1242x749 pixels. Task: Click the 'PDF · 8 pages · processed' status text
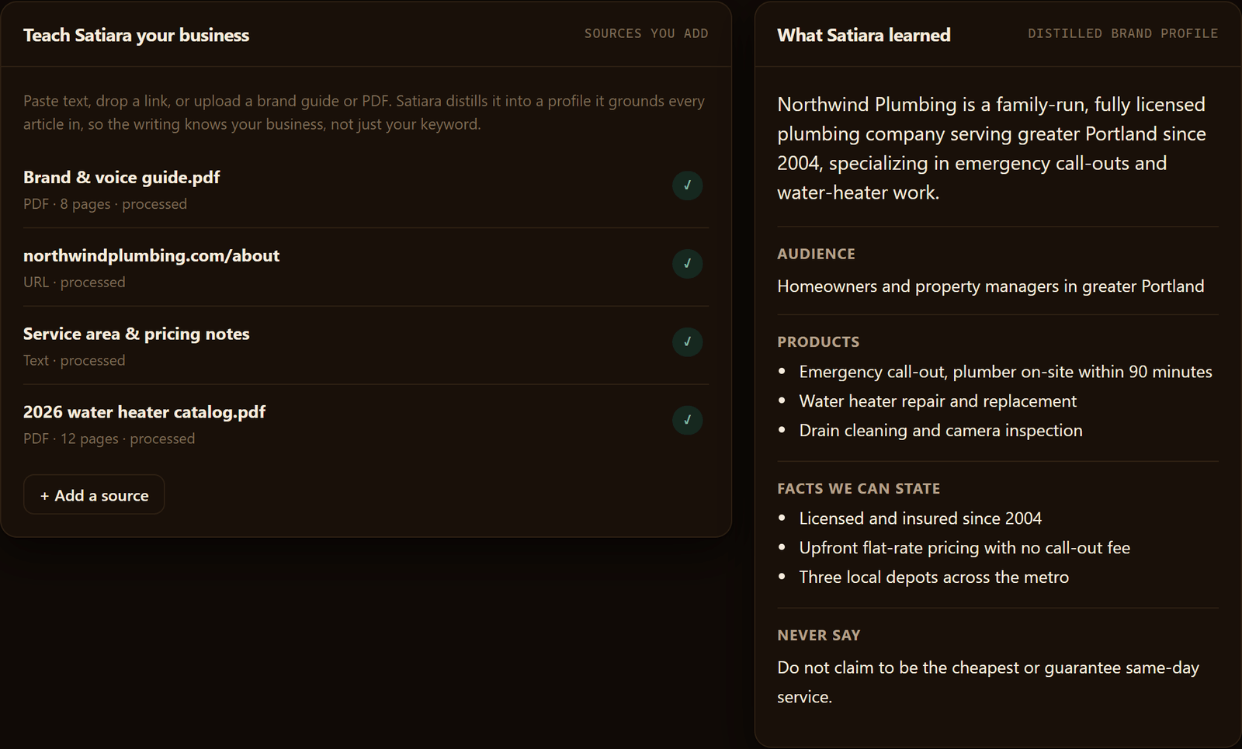pyautogui.click(x=105, y=204)
